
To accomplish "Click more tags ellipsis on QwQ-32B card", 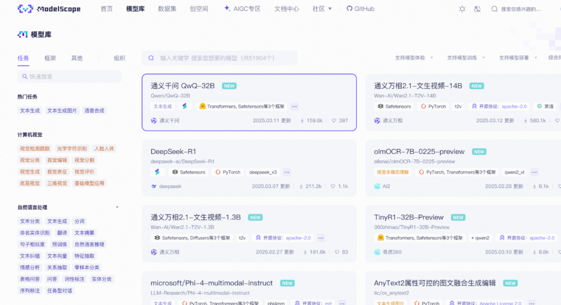I will tap(294, 107).
